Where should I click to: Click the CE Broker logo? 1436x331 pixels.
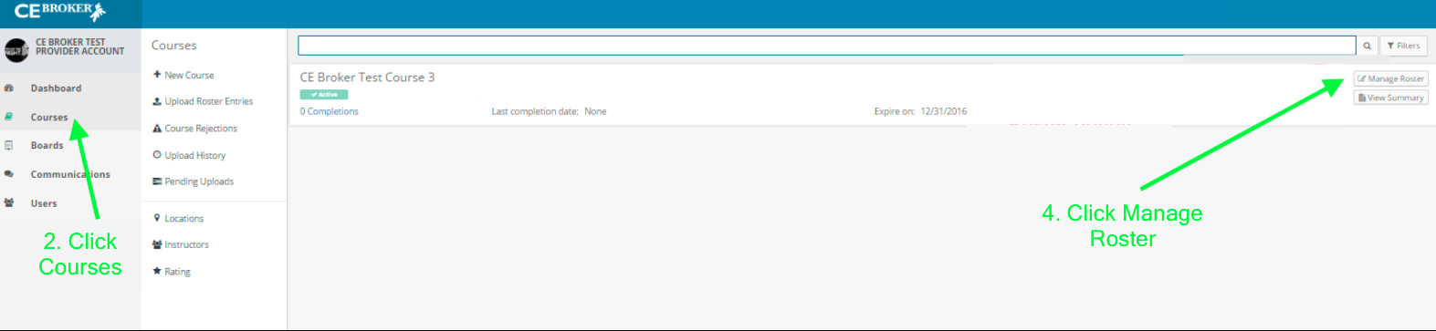pyautogui.click(x=60, y=11)
